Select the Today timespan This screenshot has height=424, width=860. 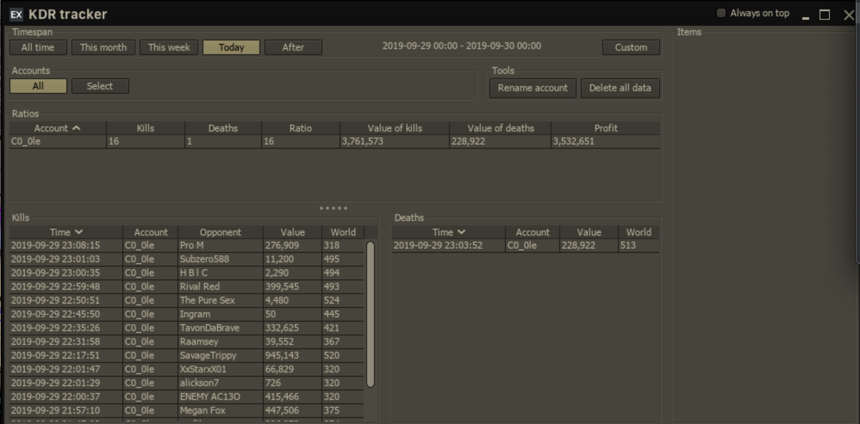231,47
